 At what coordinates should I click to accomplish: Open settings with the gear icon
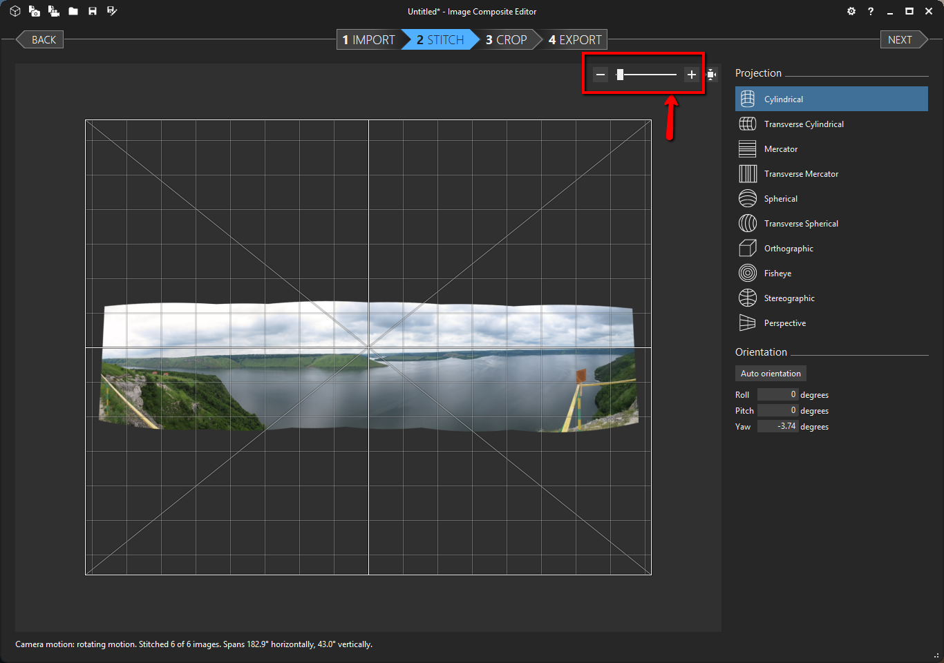[x=851, y=11]
